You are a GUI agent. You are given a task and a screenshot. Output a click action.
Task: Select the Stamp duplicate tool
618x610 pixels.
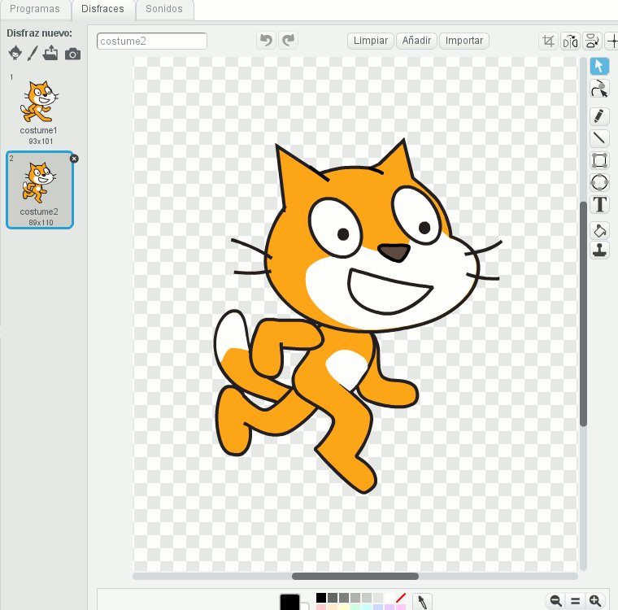[599, 250]
